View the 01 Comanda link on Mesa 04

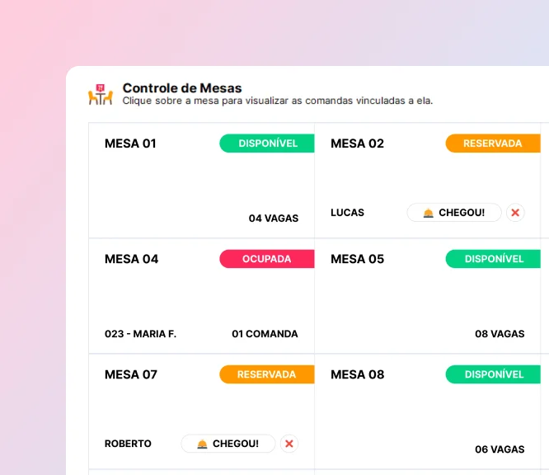[x=265, y=334]
